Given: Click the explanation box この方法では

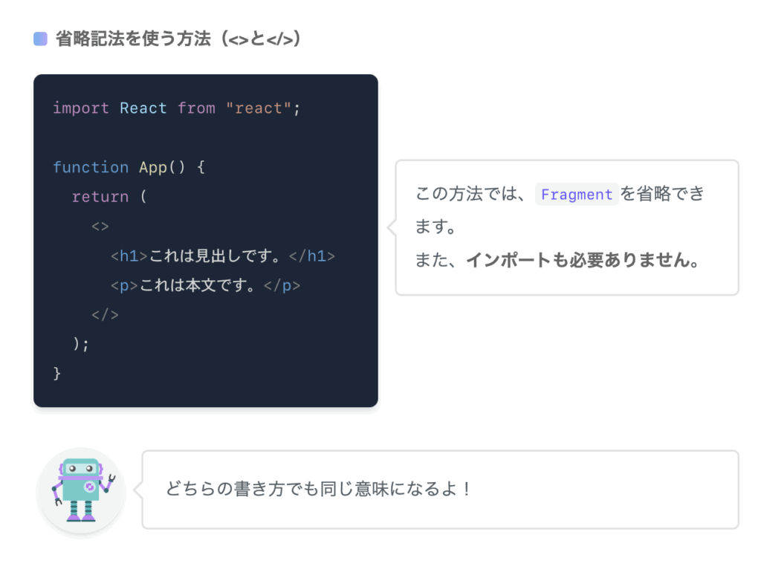Looking at the screenshot, I should [567, 227].
